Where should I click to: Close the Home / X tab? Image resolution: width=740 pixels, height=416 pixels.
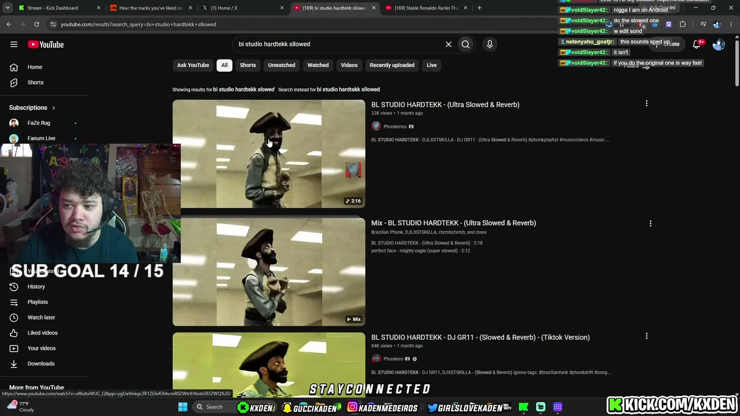282,8
